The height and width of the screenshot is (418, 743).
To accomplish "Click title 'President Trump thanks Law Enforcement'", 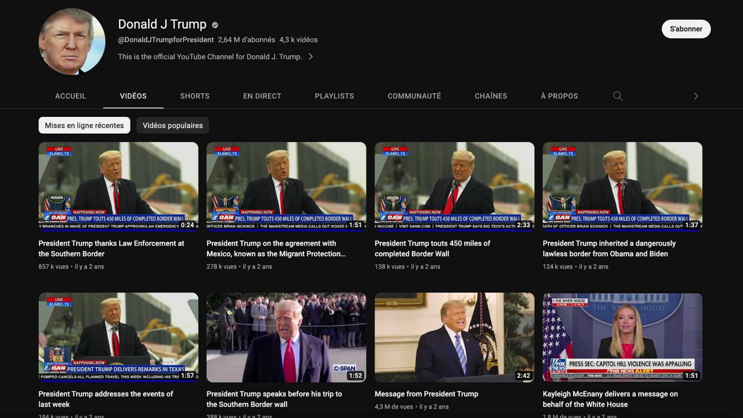I will pos(111,248).
